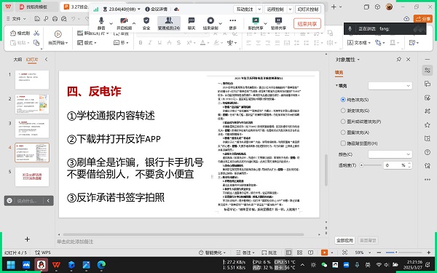Switch to Outline tab in slide panel
437x273 pixels.
[x=17, y=60]
